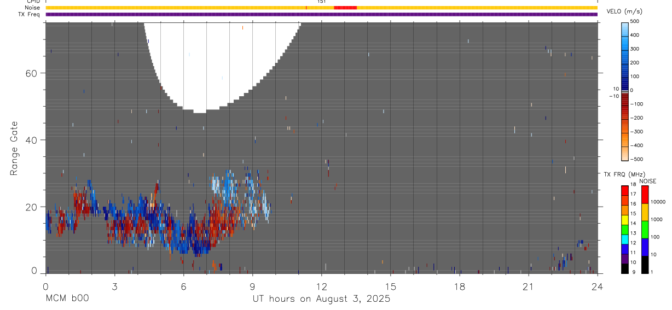Click the 18 tick label on UT hours axis
This screenshot has width=672, height=310.
(x=459, y=286)
